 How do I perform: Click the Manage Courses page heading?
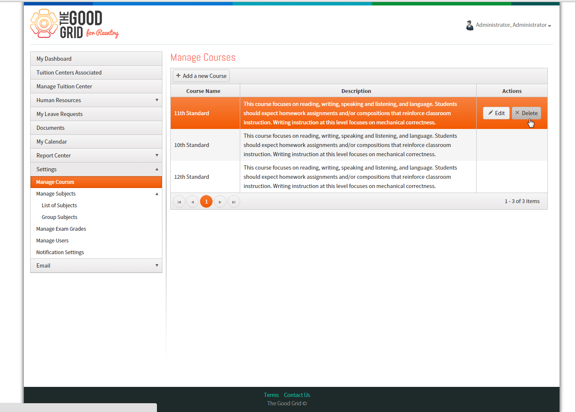coord(203,57)
